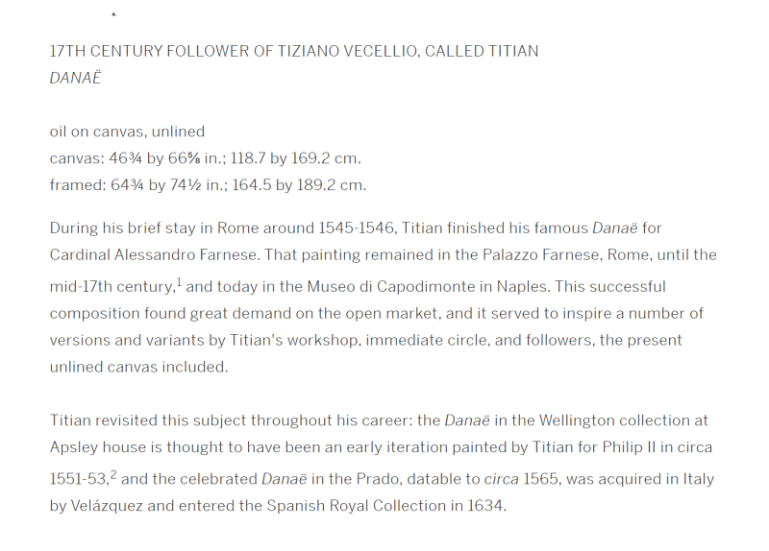Click the name 'Cardinal Alessandro Farnese'
Viewport: 769px width, 551px height.
point(154,254)
